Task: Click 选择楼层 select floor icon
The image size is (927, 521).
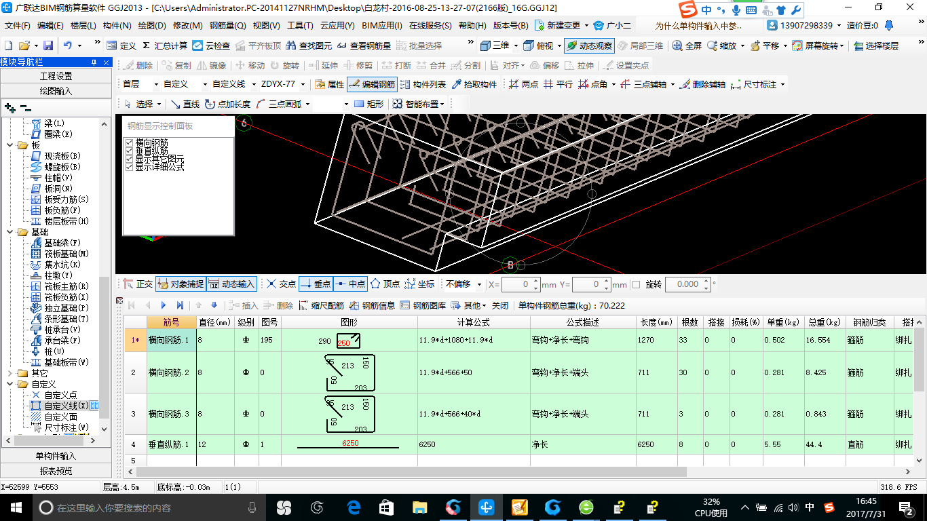Action: pyautogui.click(x=876, y=45)
